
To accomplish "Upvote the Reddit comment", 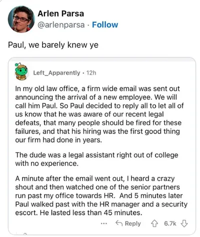I will point(154,223).
